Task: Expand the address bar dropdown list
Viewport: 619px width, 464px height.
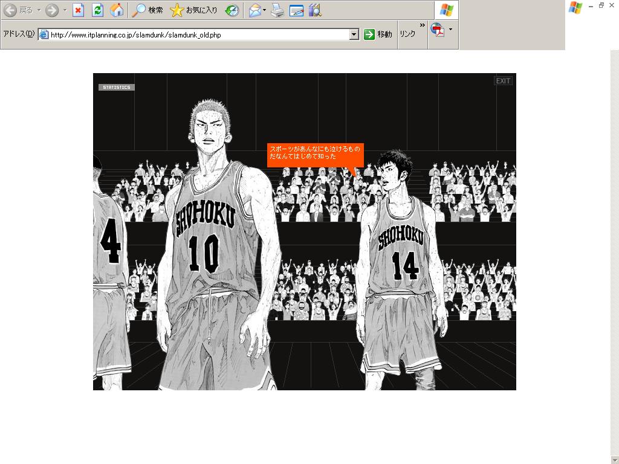Action: [x=354, y=34]
